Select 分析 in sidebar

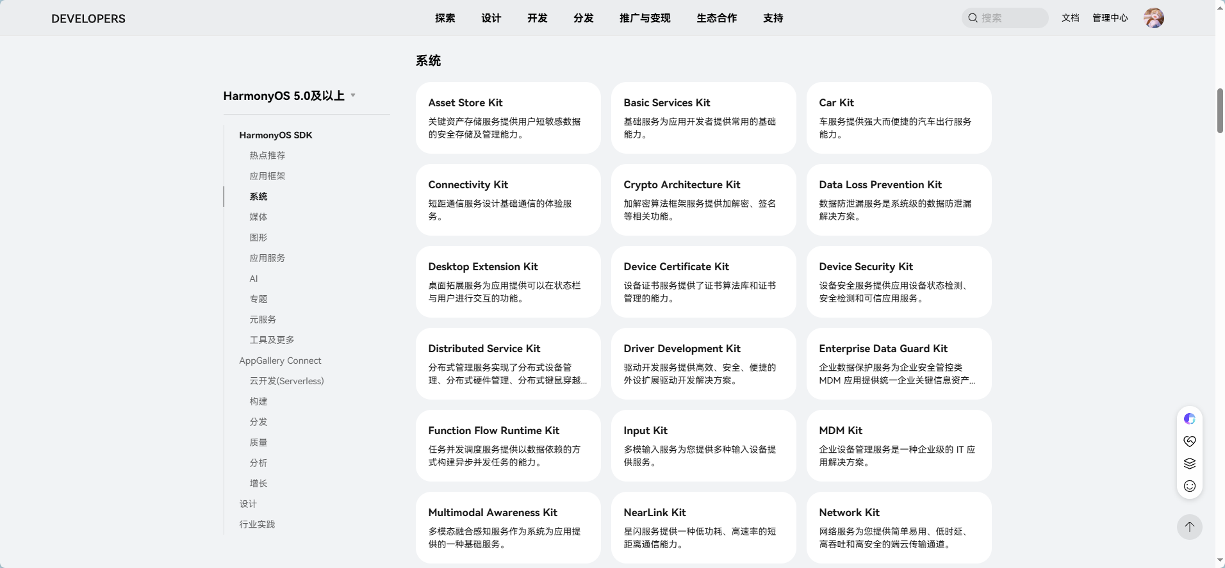click(x=258, y=463)
